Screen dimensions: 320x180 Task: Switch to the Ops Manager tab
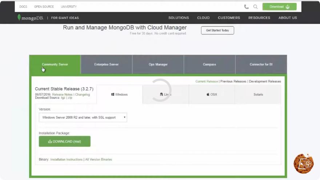pos(158,64)
